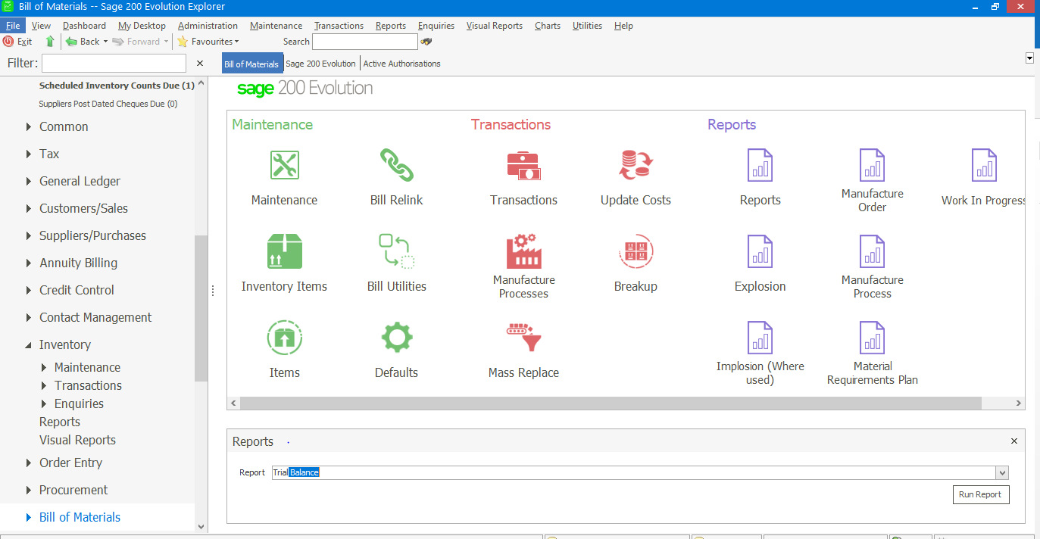Open the File menu

click(x=13, y=25)
